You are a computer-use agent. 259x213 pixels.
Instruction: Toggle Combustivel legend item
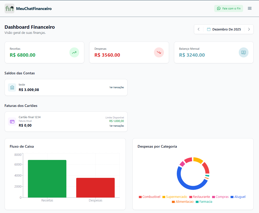(150, 197)
